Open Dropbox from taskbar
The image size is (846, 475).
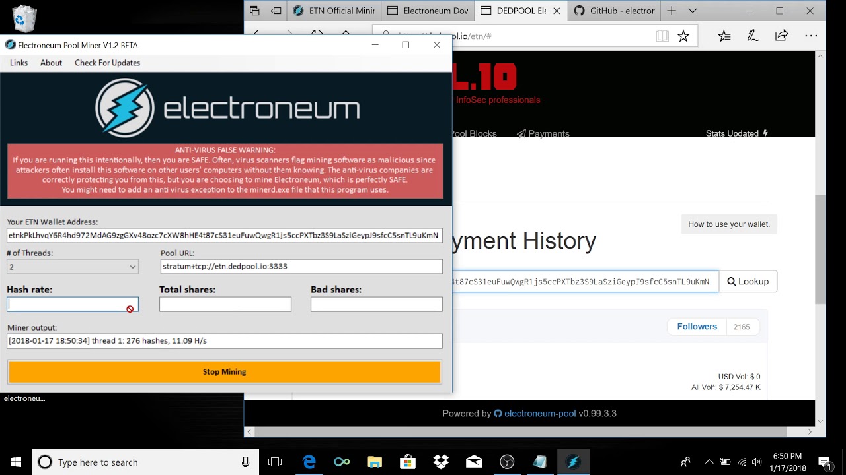(x=441, y=462)
